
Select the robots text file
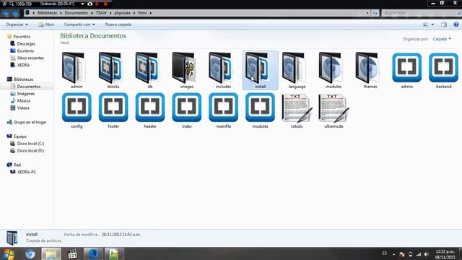pos(297,108)
